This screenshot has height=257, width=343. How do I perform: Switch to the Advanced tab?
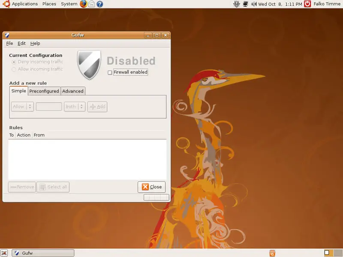[73, 91]
